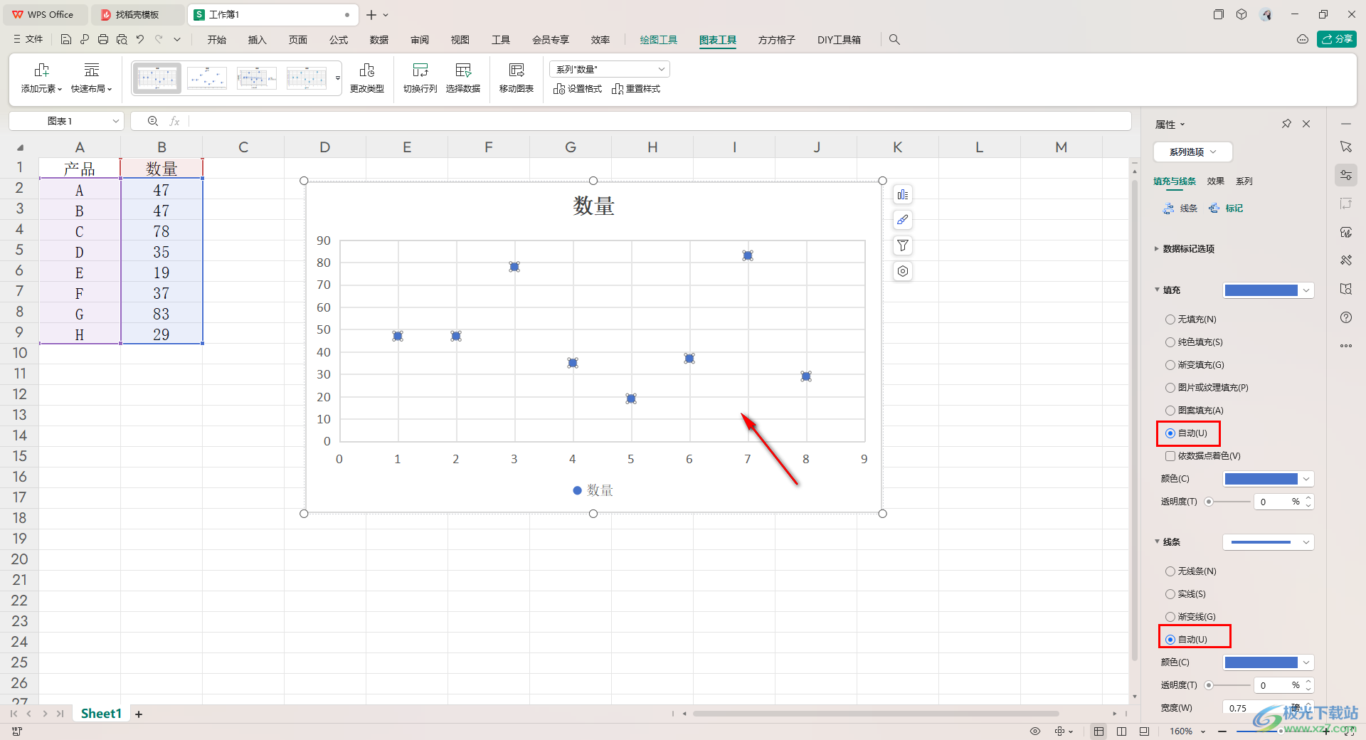This screenshot has width=1366, height=740.
Task: Click the help question icon in right sidebar
Action: 1346,317
